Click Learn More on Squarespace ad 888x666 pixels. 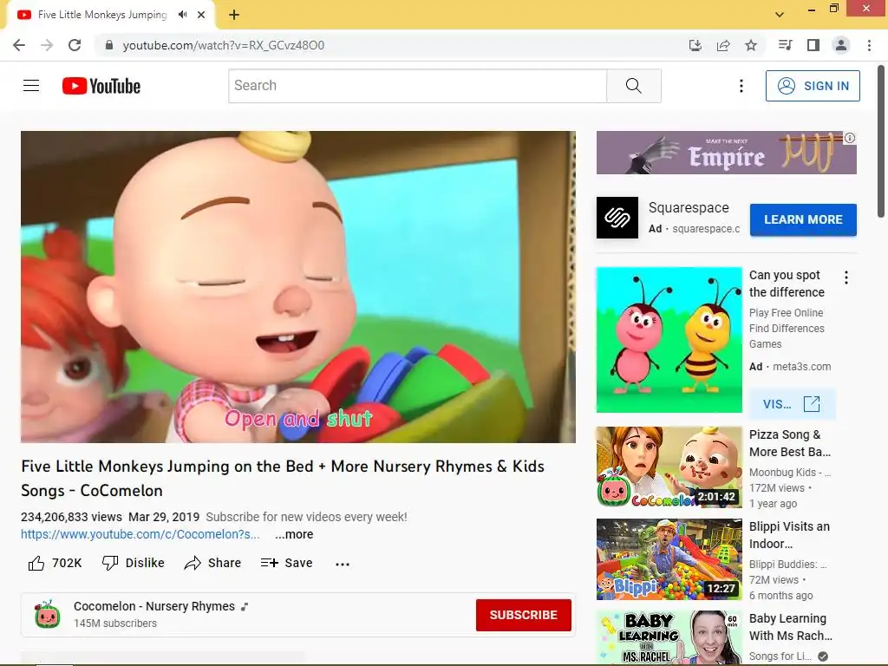[803, 219]
